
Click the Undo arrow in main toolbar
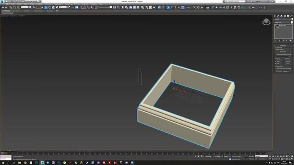pos(3,7)
